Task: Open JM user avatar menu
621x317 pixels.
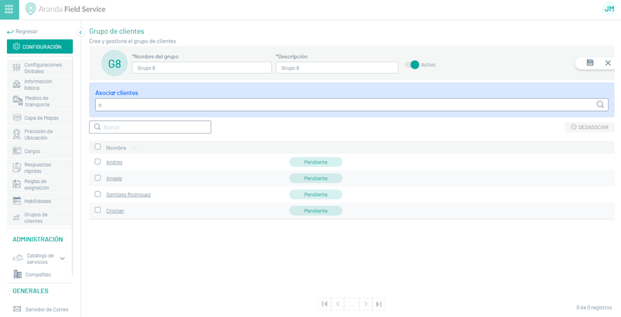Action: click(x=609, y=9)
